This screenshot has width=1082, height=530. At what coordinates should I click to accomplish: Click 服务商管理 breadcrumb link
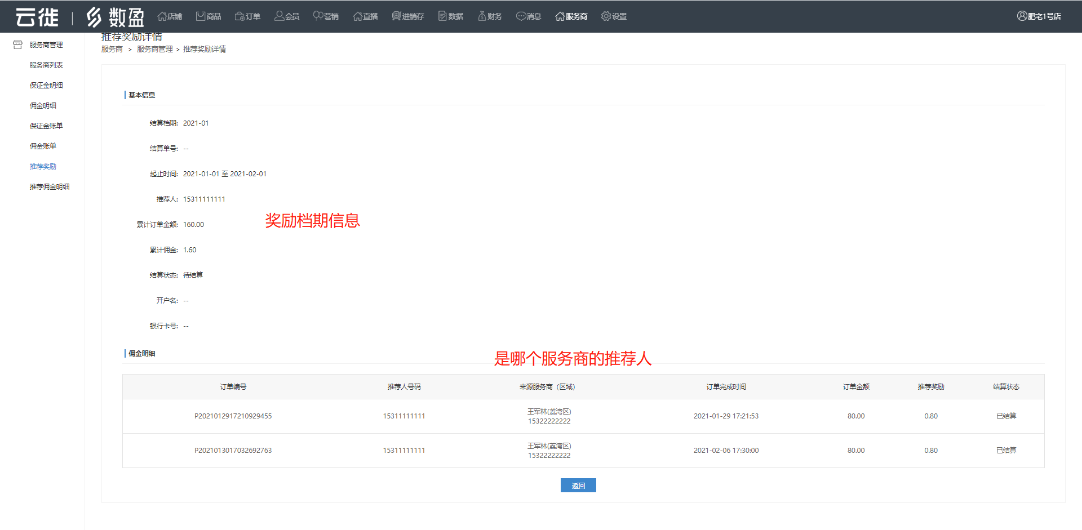tap(154, 49)
